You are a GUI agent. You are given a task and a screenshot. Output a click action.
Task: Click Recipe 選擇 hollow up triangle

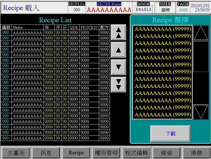(x=201, y=33)
